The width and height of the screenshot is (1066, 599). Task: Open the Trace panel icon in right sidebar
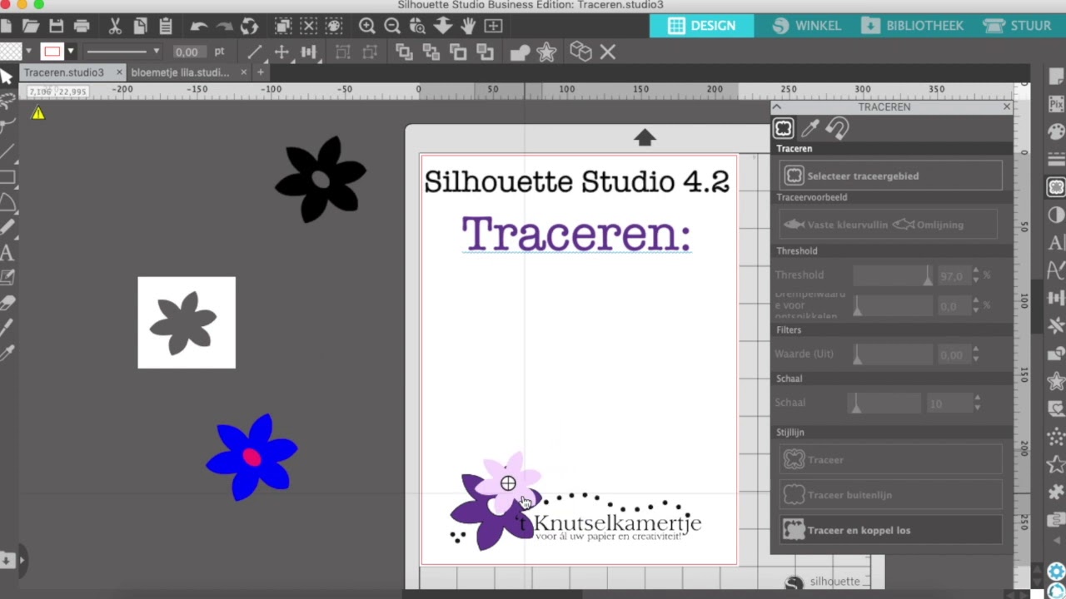[x=1056, y=187]
